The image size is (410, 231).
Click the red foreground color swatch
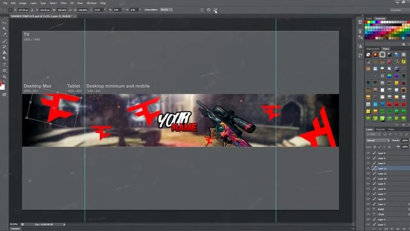1,83
